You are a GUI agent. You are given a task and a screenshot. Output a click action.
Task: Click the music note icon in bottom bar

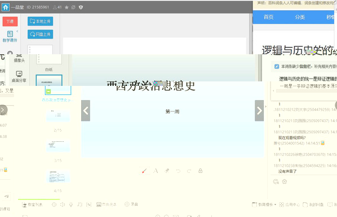pos(79,205)
